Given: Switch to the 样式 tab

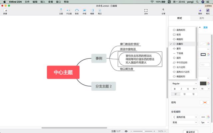Looking at the screenshot, I should 180,18.
